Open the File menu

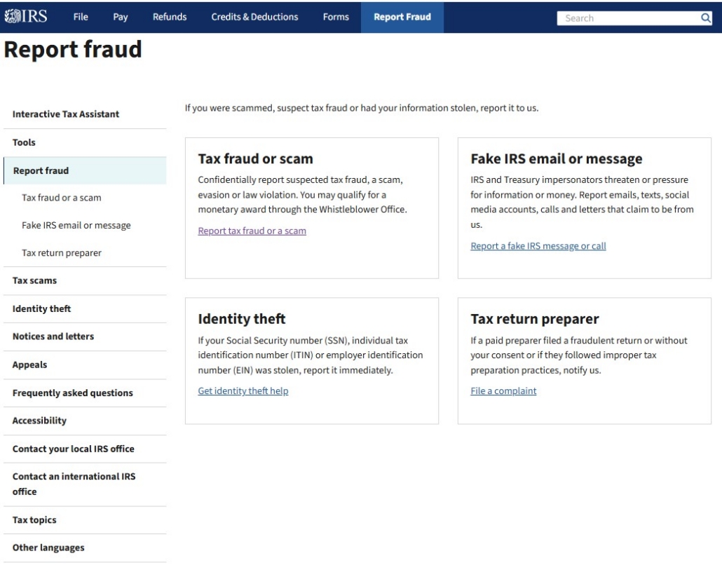click(81, 17)
